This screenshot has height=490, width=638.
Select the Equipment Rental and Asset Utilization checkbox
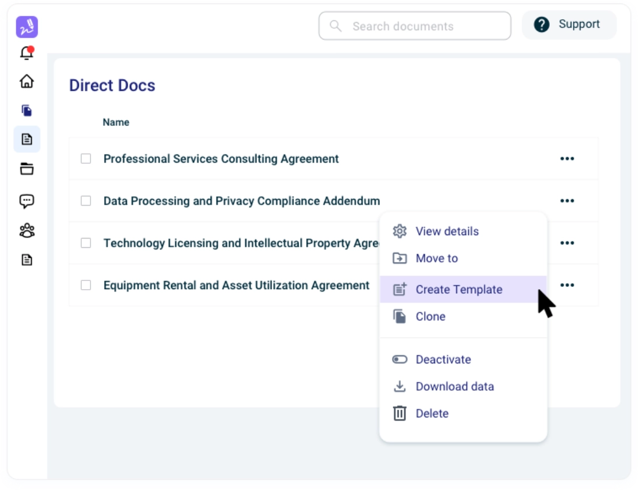pyautogui.click(x=86, y=285)
